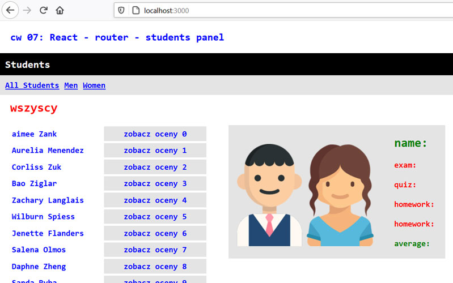Open zobacz oceny 7 grades
The height and width of the screenshot is (283, 453).
pos(155,250)
